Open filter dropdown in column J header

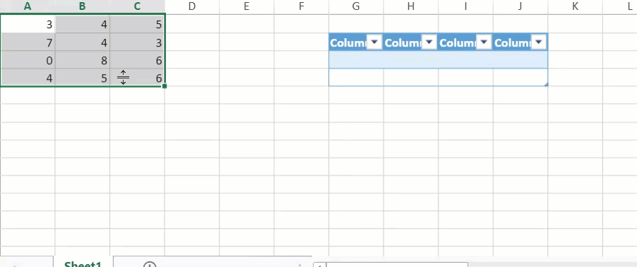coord(539,42)
